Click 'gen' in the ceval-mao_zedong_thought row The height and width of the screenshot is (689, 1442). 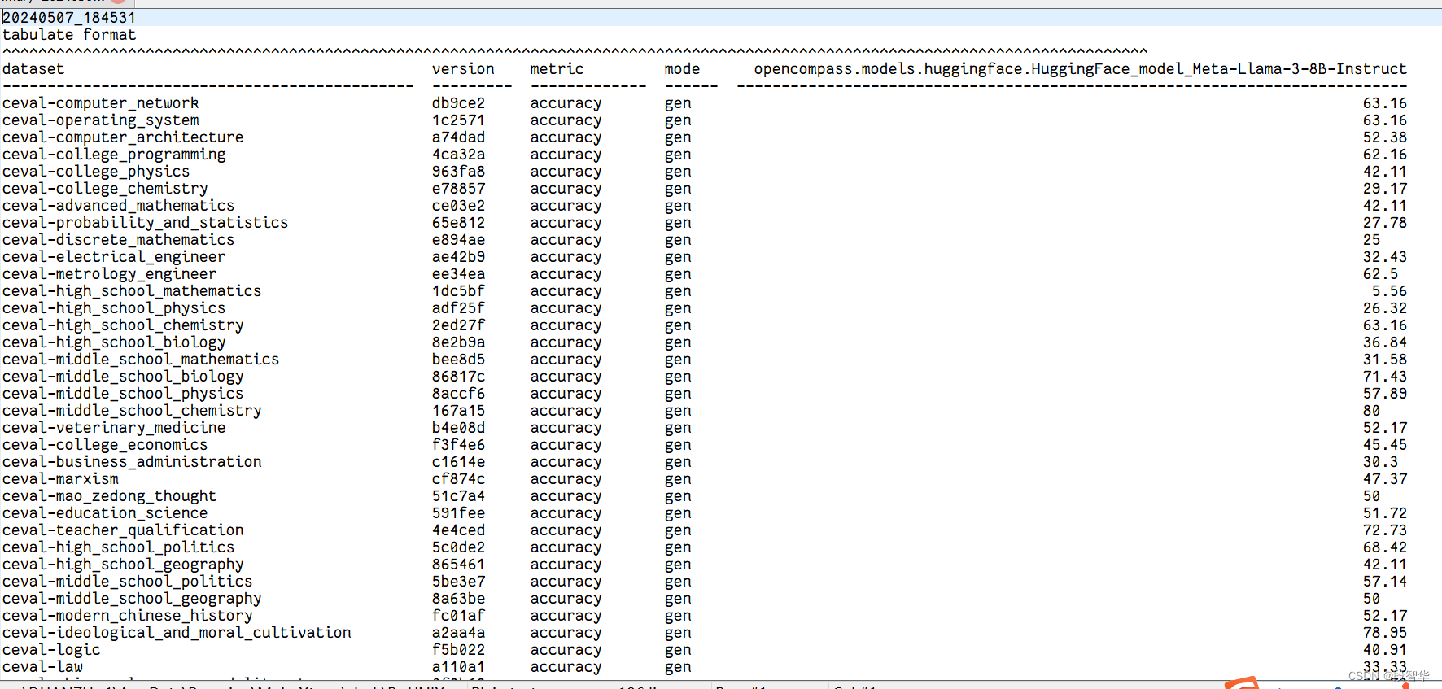click(678, 496)
